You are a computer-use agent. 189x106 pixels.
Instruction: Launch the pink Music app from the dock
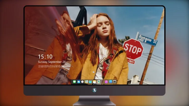[x=106, y=82]
